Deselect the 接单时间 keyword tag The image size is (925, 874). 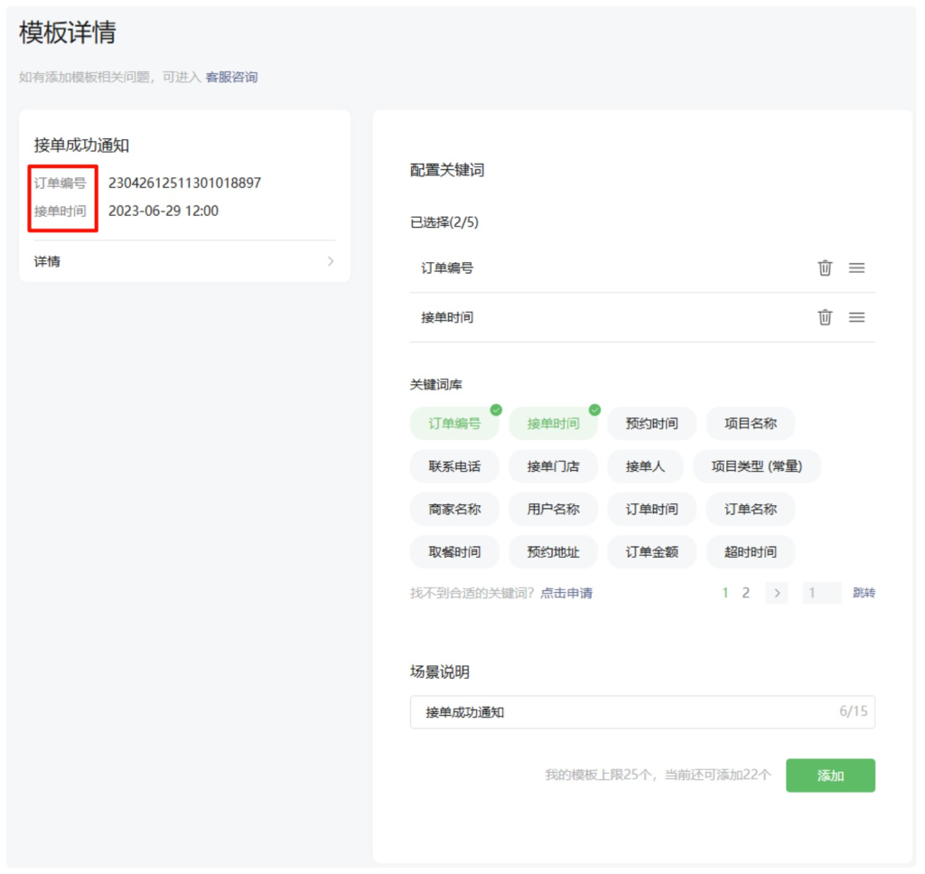coord(553,423)
